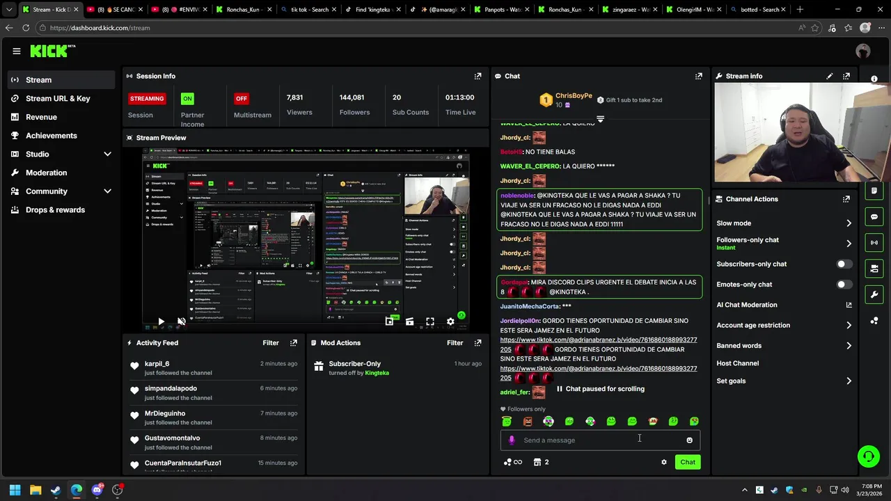Click the browser address bar URL
This screenshot has height=501, width=891.
(100, 28)
